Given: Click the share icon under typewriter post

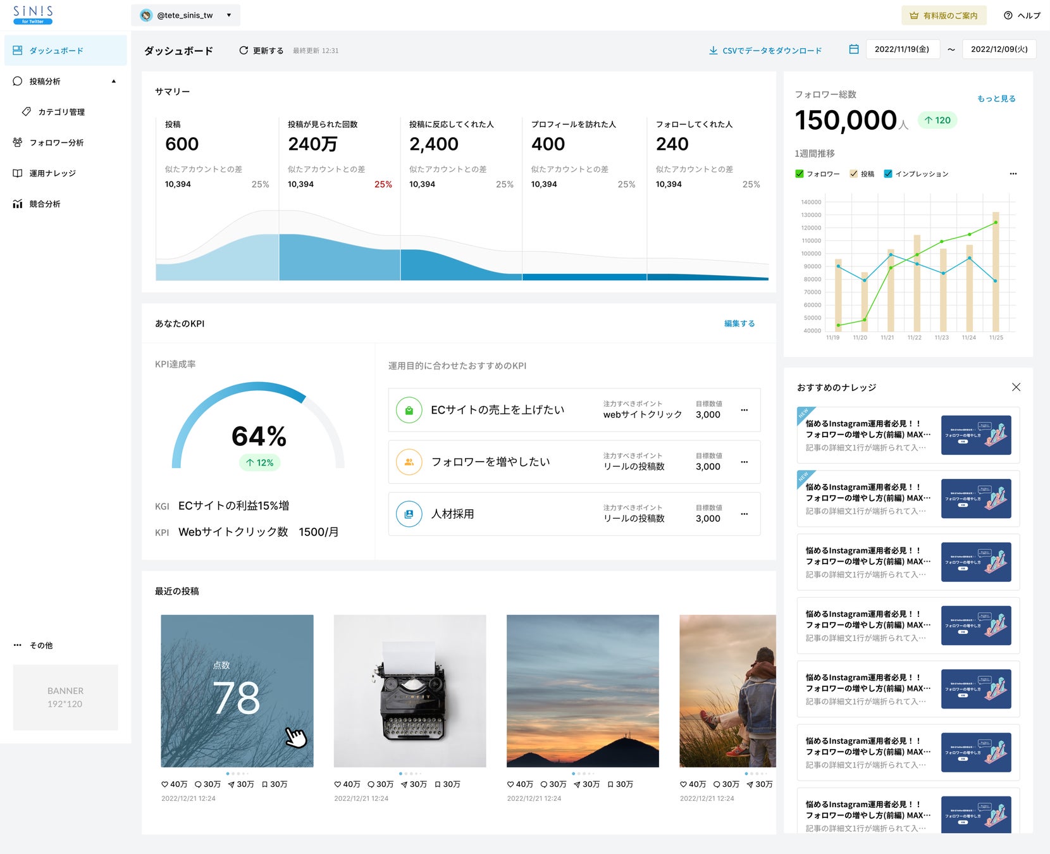Looking at the screenshot, I should 404,784.
